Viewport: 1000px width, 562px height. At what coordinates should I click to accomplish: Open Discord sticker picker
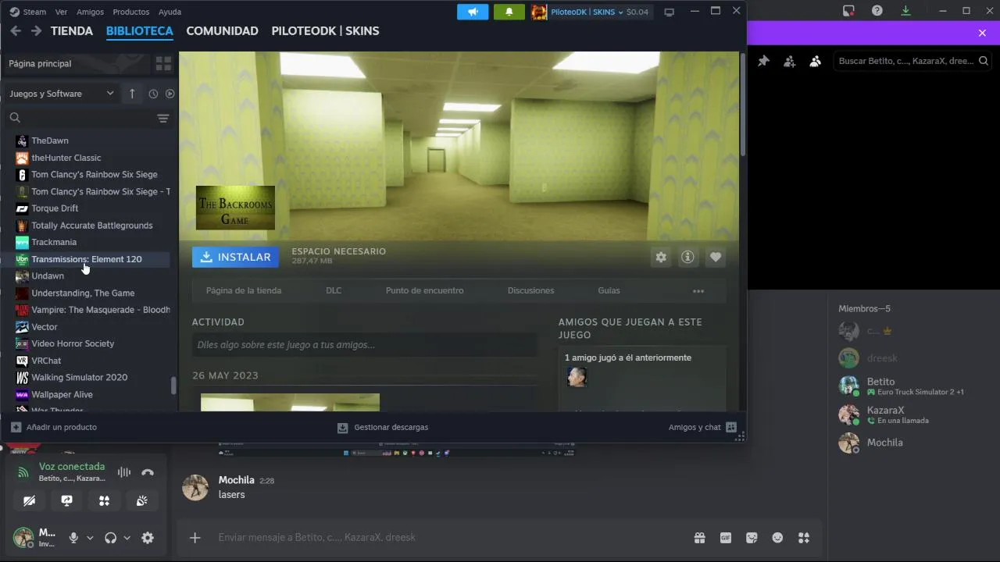coord(752,538)
